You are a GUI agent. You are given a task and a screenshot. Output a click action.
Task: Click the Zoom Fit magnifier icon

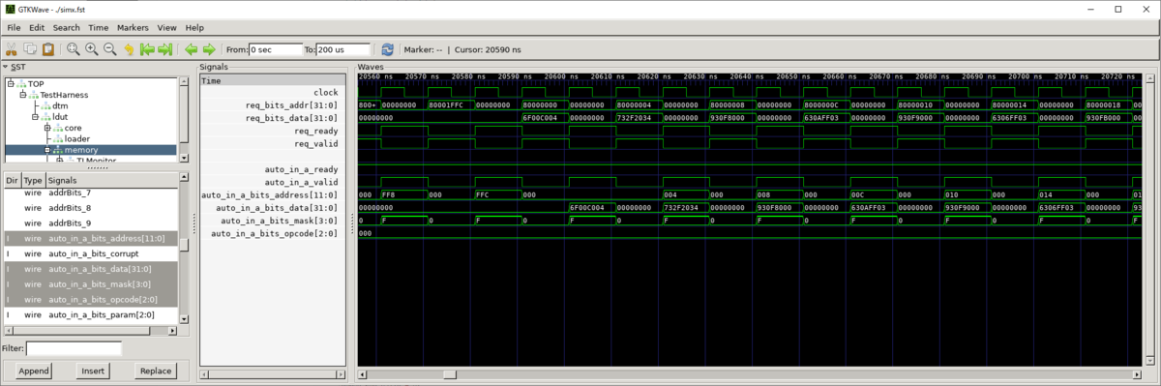pos(74,49)
